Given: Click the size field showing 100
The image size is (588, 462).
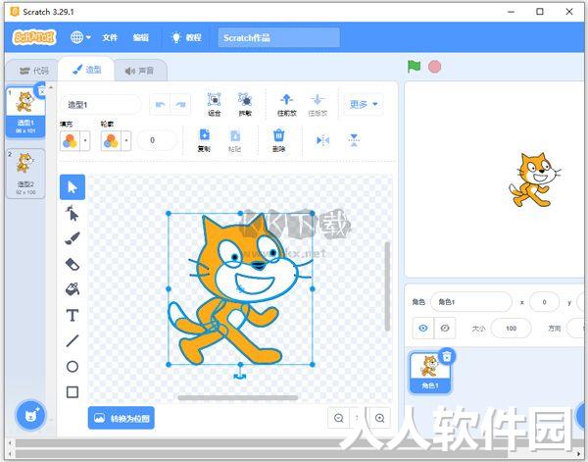Looking at the screenshot, I should tap(511, 328).
